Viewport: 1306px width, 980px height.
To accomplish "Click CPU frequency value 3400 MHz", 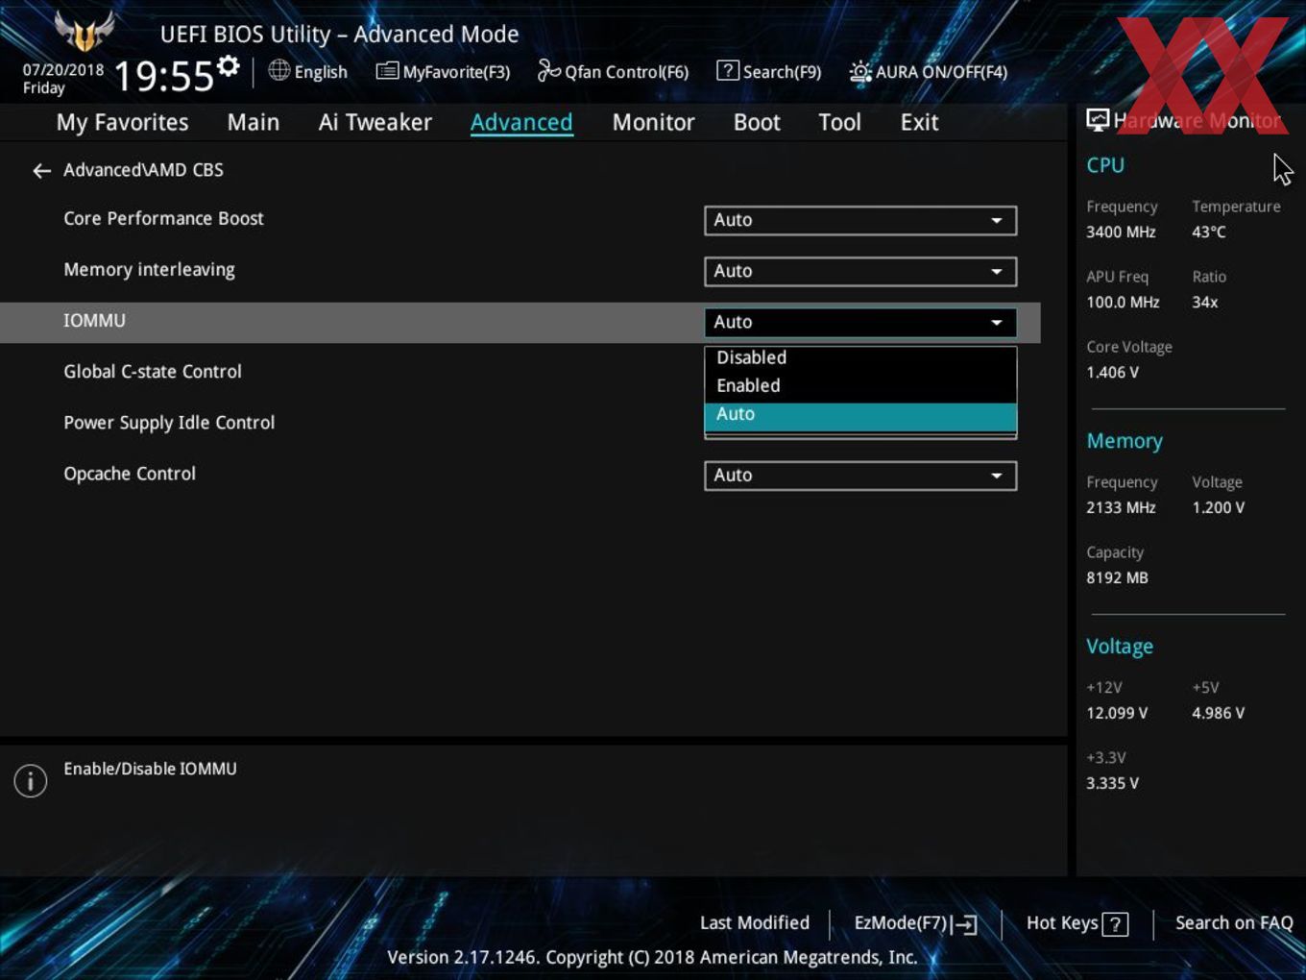I will (x=1121, y=232).
